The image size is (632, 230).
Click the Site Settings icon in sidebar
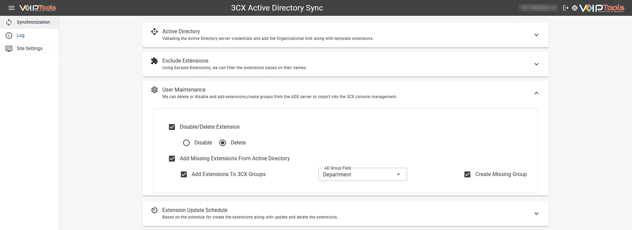pos(9,49)
